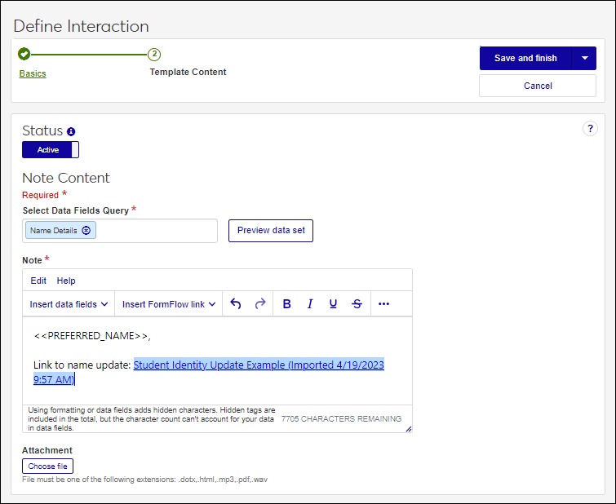The height and width of the screenshot is (504, 616).
Task: Click the Choose file attachment button
Action: coord(47,466)
